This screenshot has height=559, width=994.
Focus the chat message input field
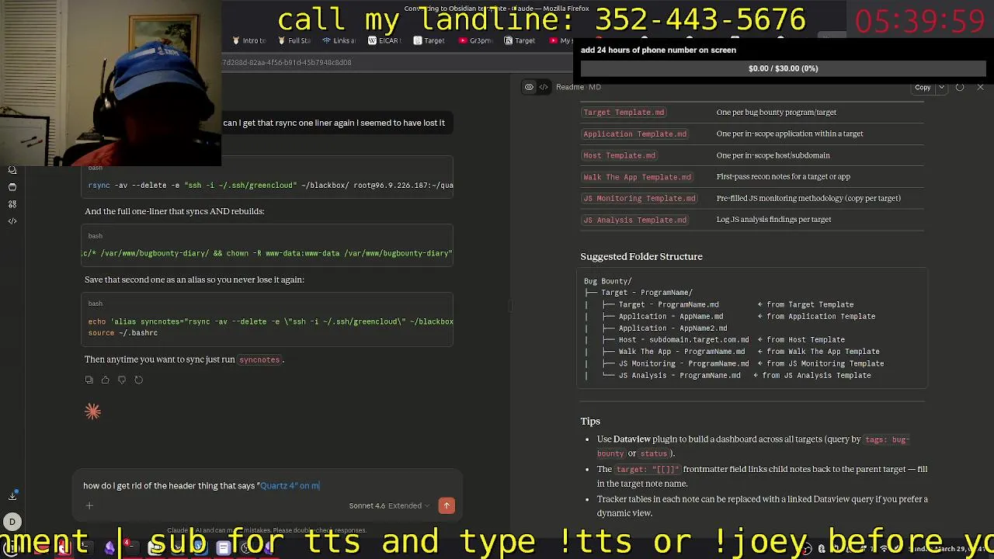pos(267,485)
